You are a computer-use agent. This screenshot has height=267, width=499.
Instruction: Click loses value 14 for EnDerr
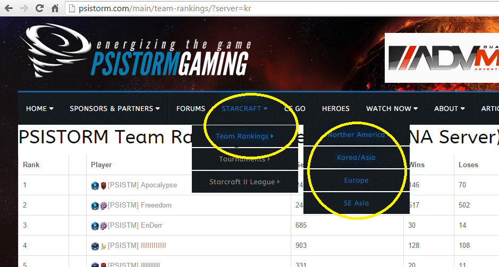[462, 226]
